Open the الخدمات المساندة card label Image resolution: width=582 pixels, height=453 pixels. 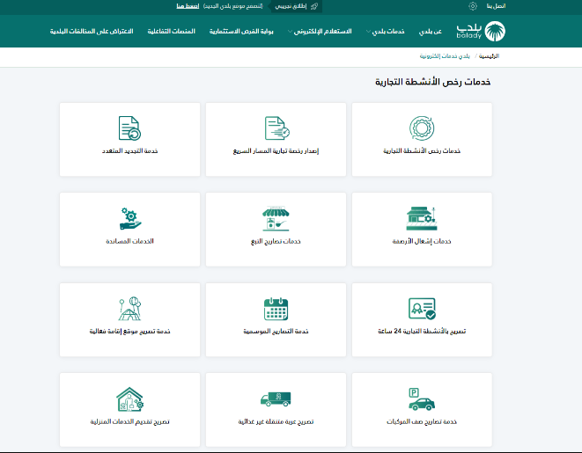[x=130, y=241]
